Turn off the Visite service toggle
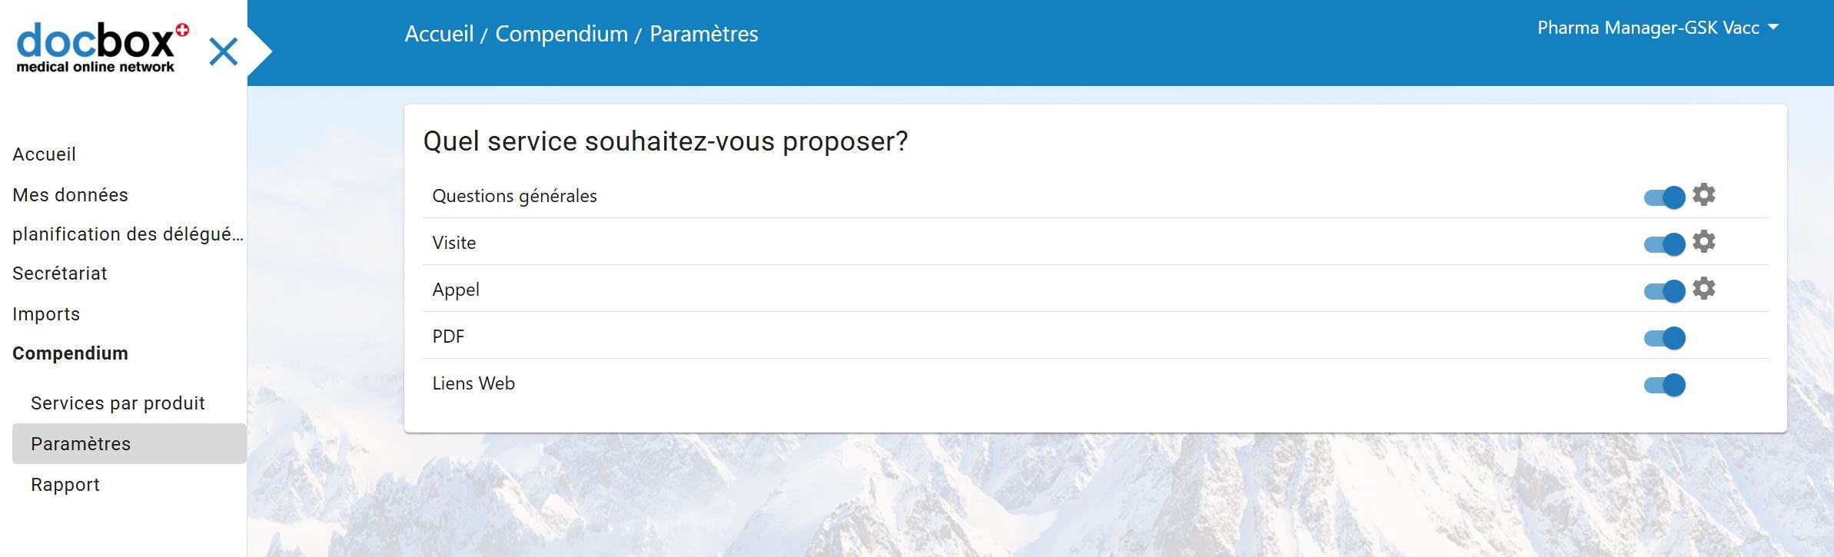The image size is (1834, 557). (x=1664, y=244)
